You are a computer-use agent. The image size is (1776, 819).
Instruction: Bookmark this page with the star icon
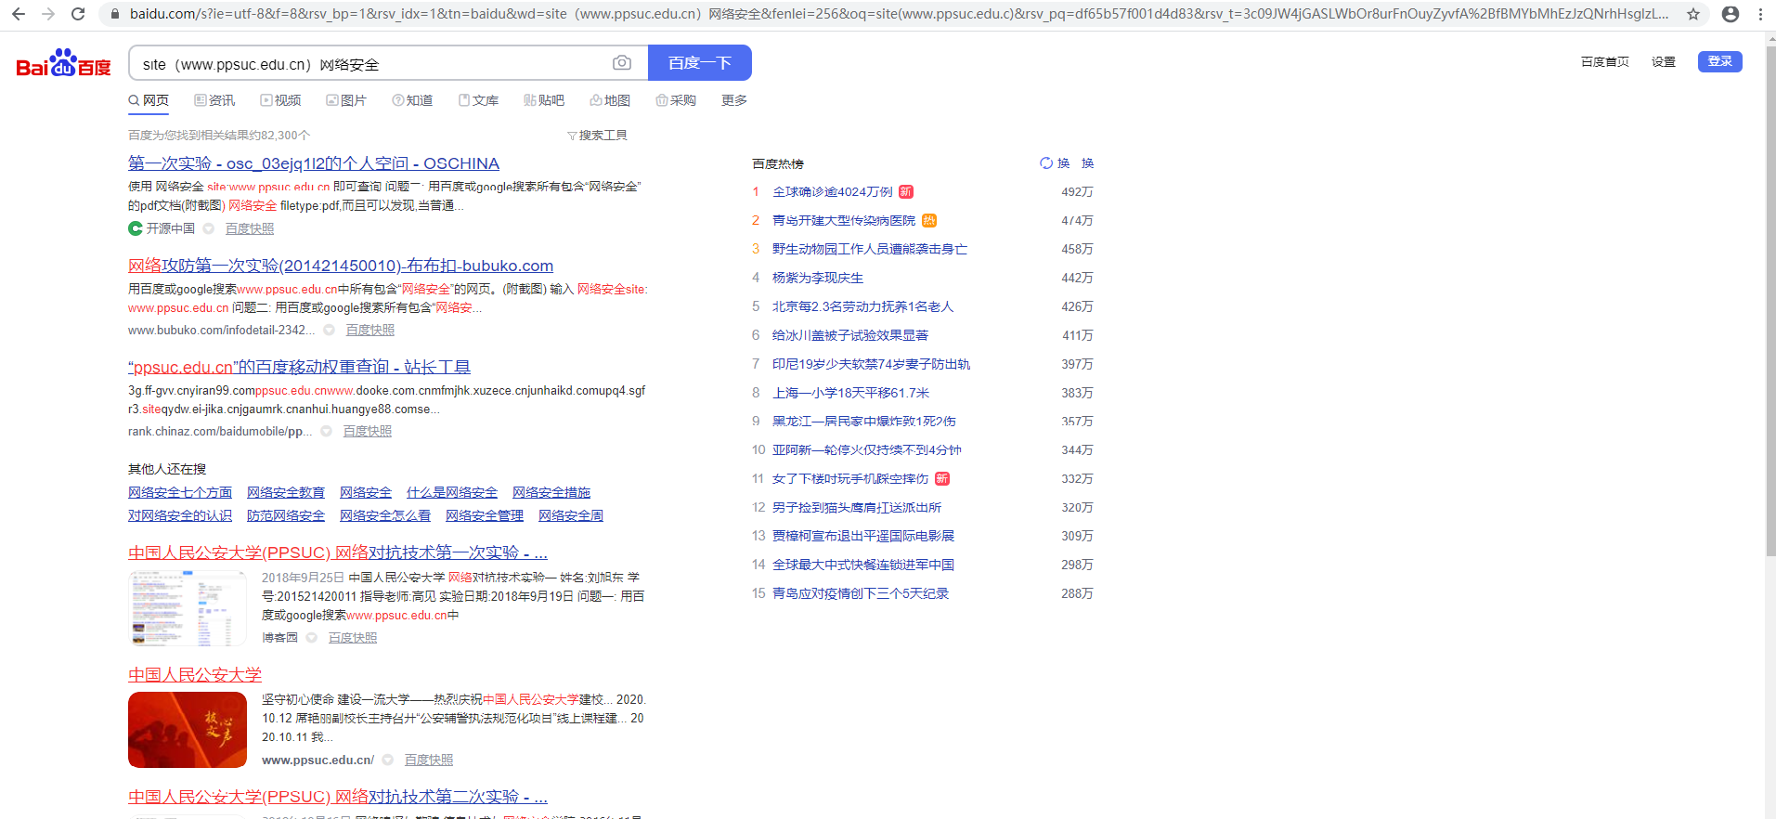click(x=1693, y=14)
